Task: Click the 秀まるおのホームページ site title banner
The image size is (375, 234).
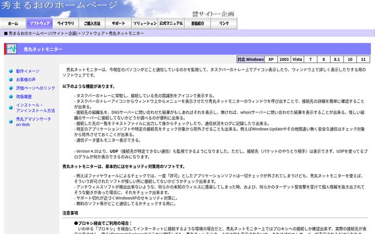Action: (60, 5)
